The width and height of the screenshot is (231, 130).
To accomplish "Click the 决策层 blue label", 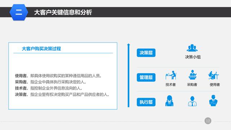I will [x=146, y=53].
